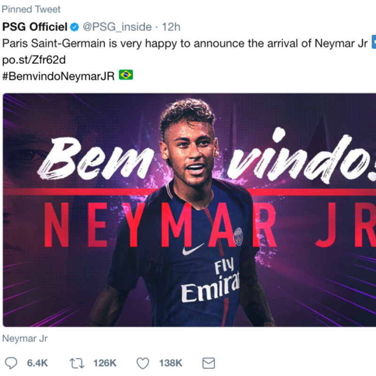Click the 126K retweet count

pyautogui.click(x=105, y=363)
